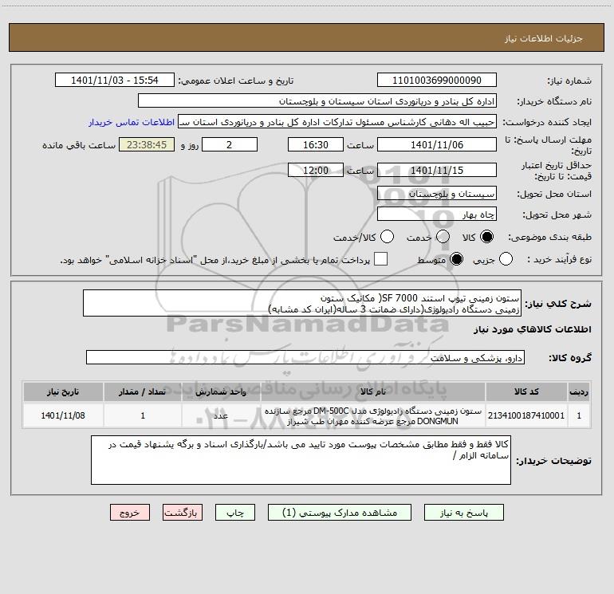Image resolution: width=614 pixels, height=594 pixels.
Task: Click the تاریخ و ساعت اعلان عمومی label
Action: coord(236,81)
